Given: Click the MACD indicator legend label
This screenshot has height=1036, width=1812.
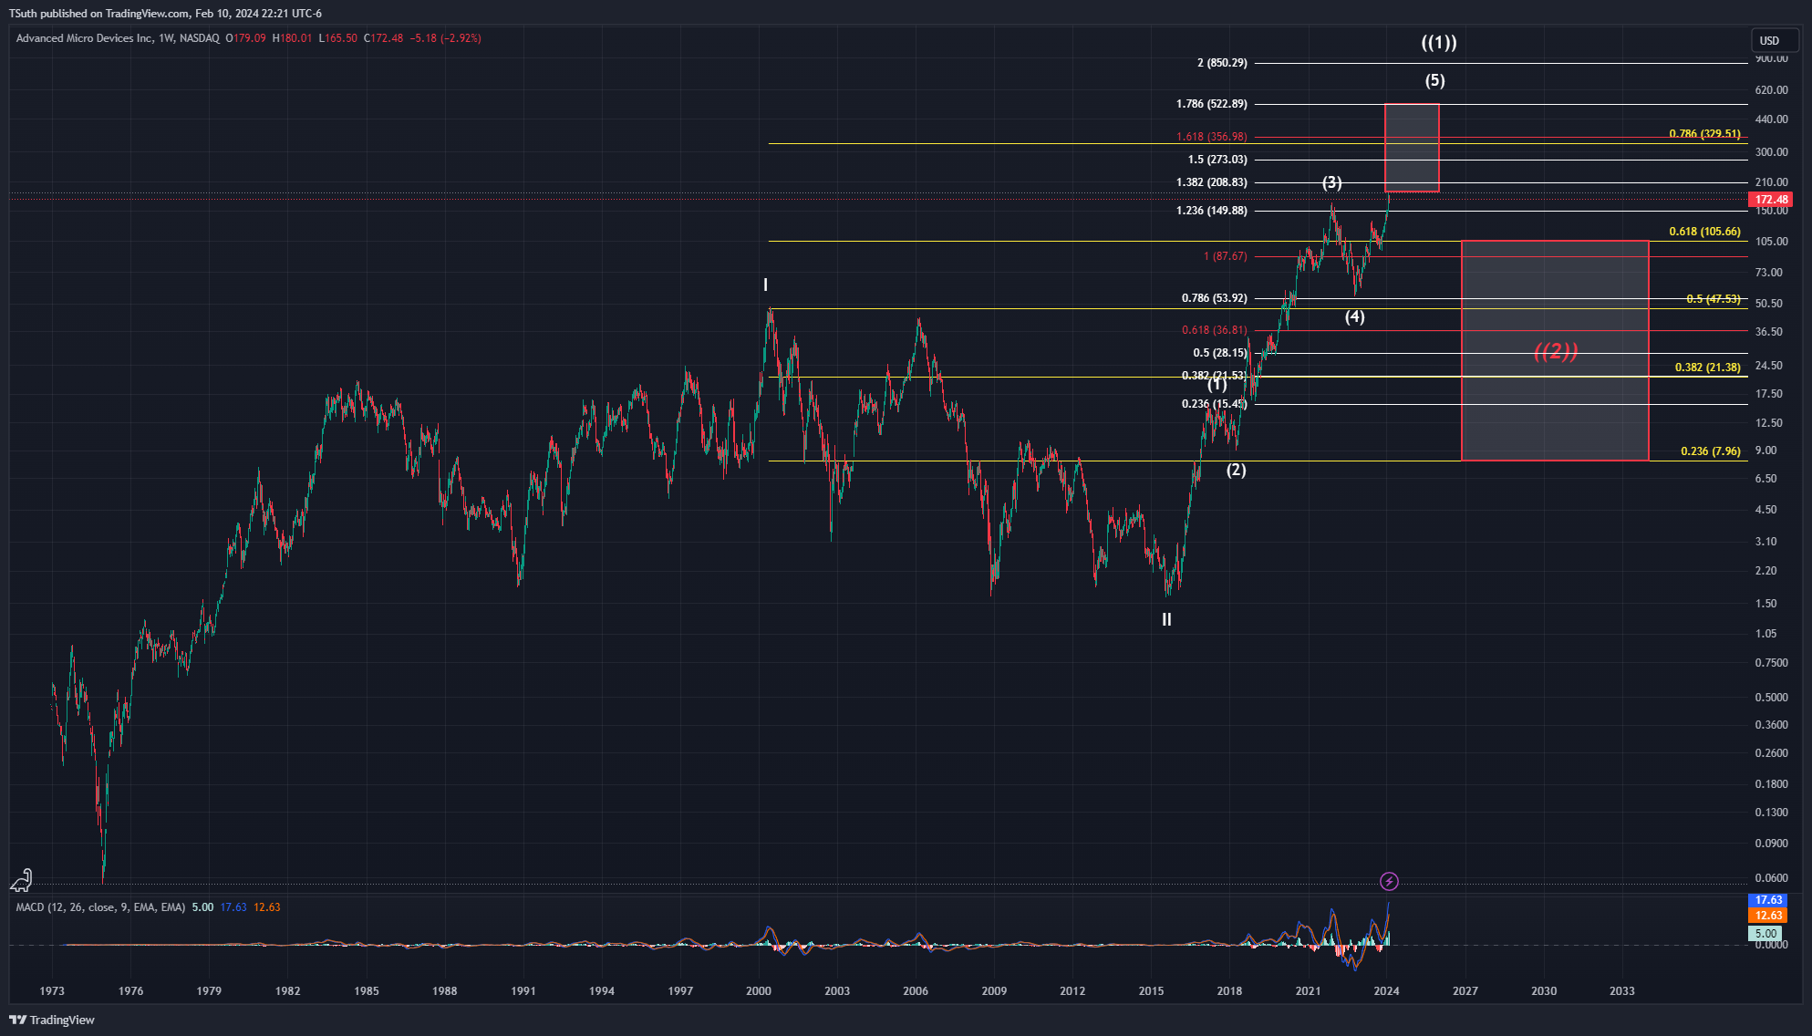Looking at the screenshot, I should [100, 907].
